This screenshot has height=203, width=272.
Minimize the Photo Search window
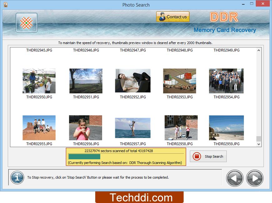point(243,4)
